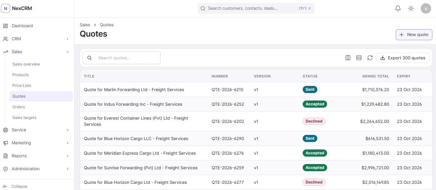The height and width of the screenshot is (190, 436).
Task: Create a New quote
Action: pos(414,35)
